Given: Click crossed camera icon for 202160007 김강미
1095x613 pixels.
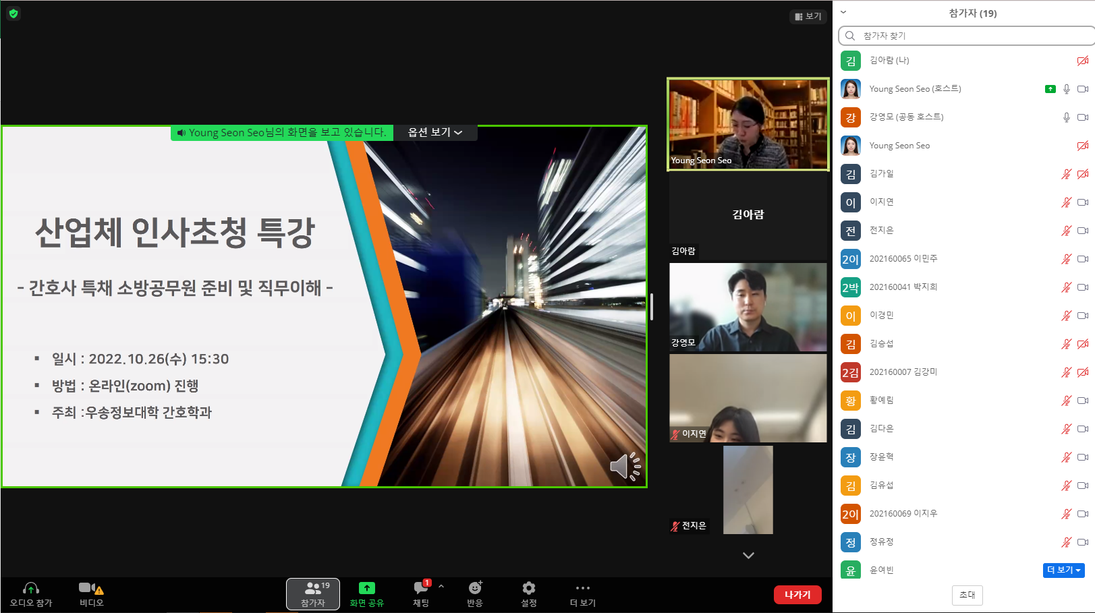Looking at the screenshot, I should [1083, 372].
